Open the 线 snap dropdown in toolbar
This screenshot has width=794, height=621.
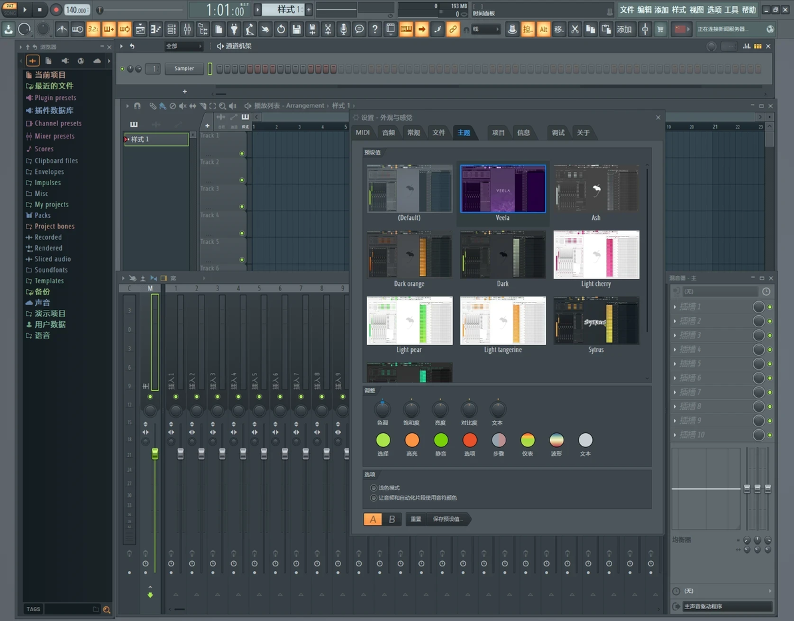coord(485,29)
